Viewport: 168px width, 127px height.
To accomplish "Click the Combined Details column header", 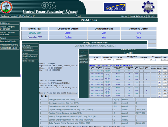I will click(x=139, y=29).
